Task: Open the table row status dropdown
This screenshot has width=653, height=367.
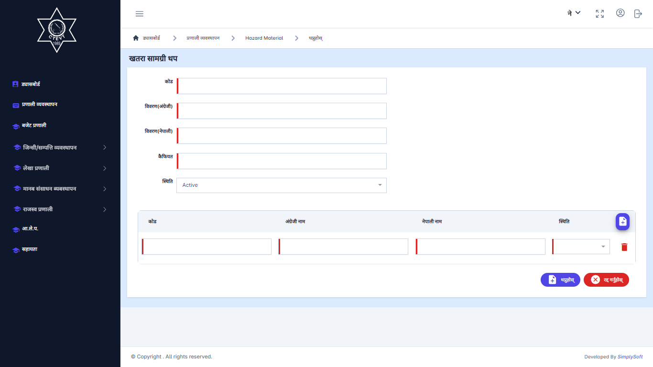Action: coord(581,247)
